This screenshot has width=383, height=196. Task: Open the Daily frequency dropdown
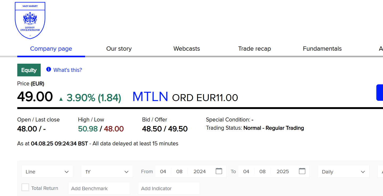[343, 171]
